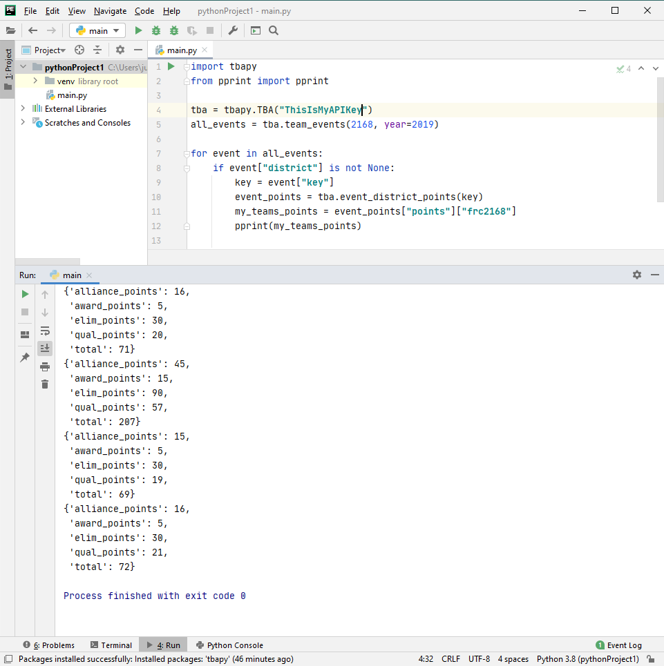Click the run with coverage toolbar icon

(x=192, y=30)
